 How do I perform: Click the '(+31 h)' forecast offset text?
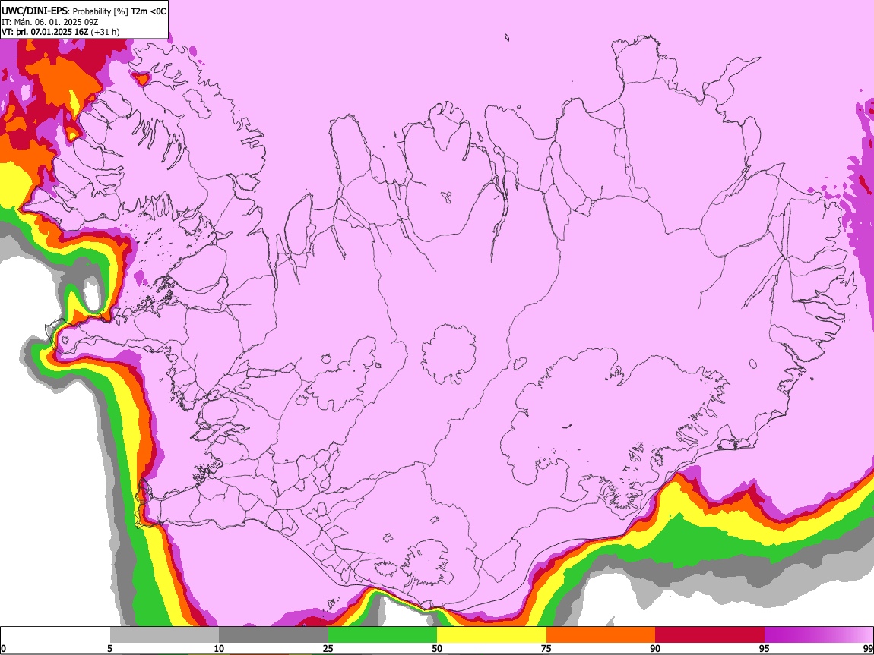coord(105,32)
